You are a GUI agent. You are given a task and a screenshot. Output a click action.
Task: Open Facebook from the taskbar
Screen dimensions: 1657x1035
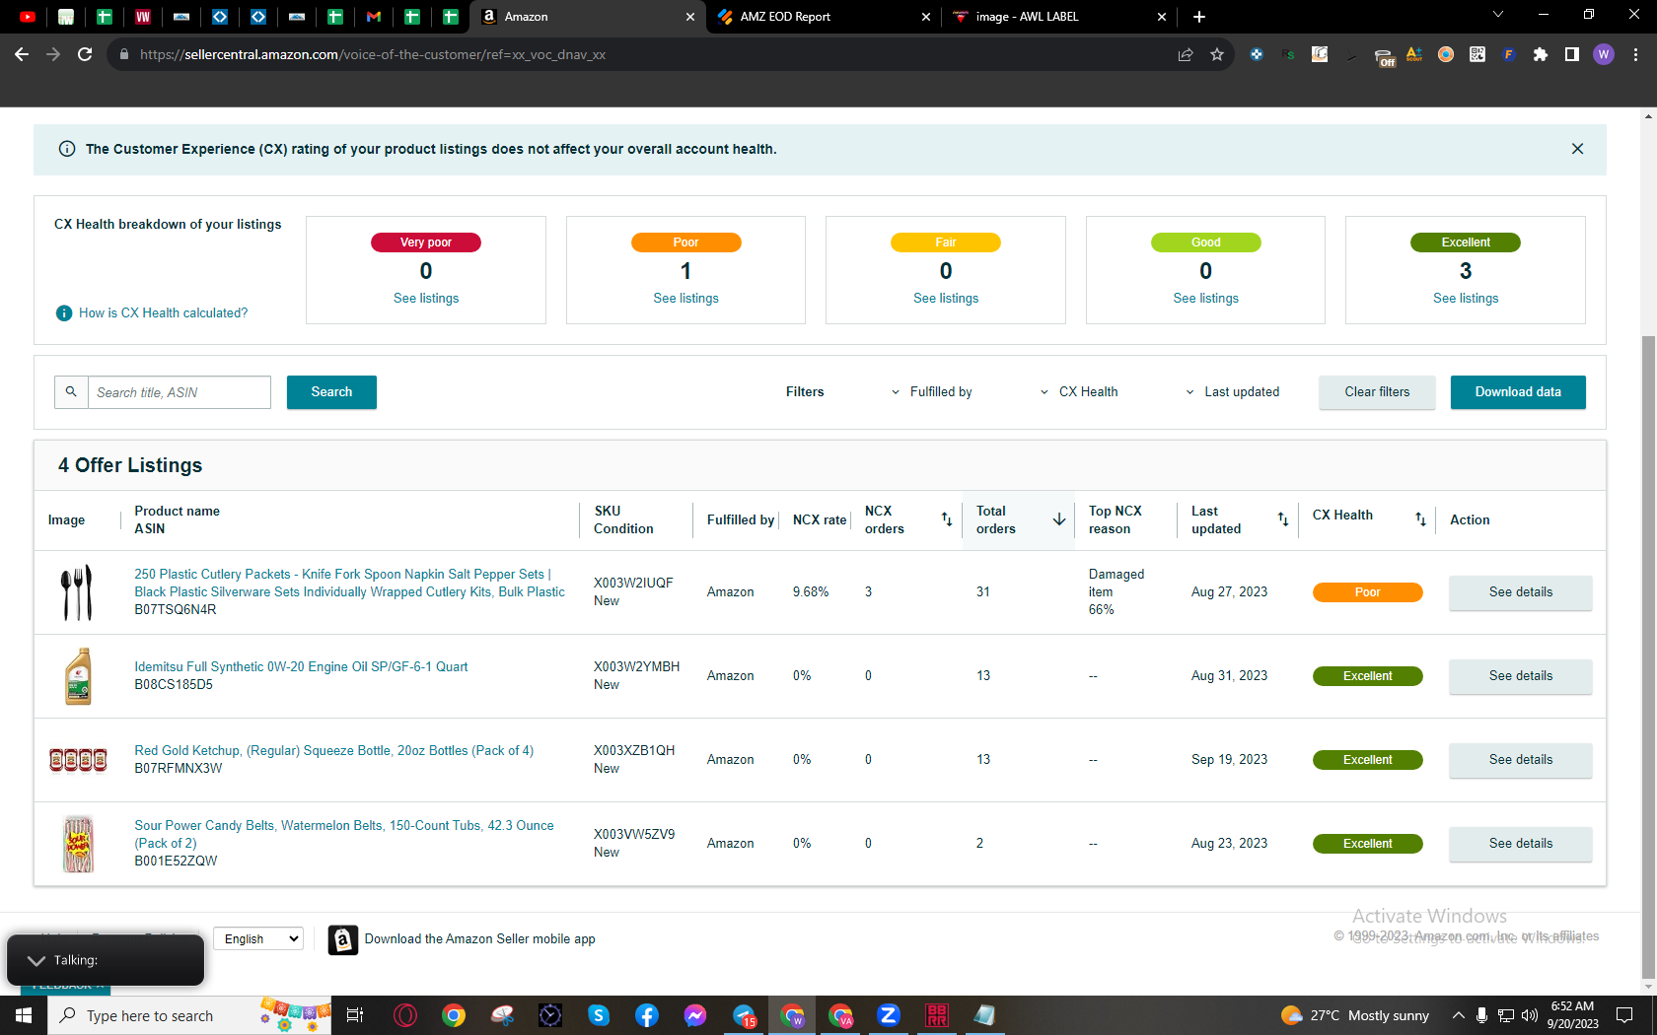[647, 1015]
